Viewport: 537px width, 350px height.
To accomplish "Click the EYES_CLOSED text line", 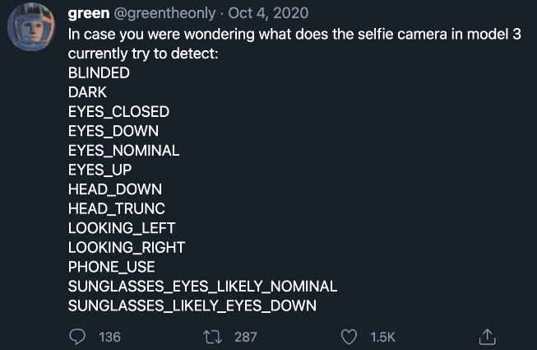I will pos(118,111).
